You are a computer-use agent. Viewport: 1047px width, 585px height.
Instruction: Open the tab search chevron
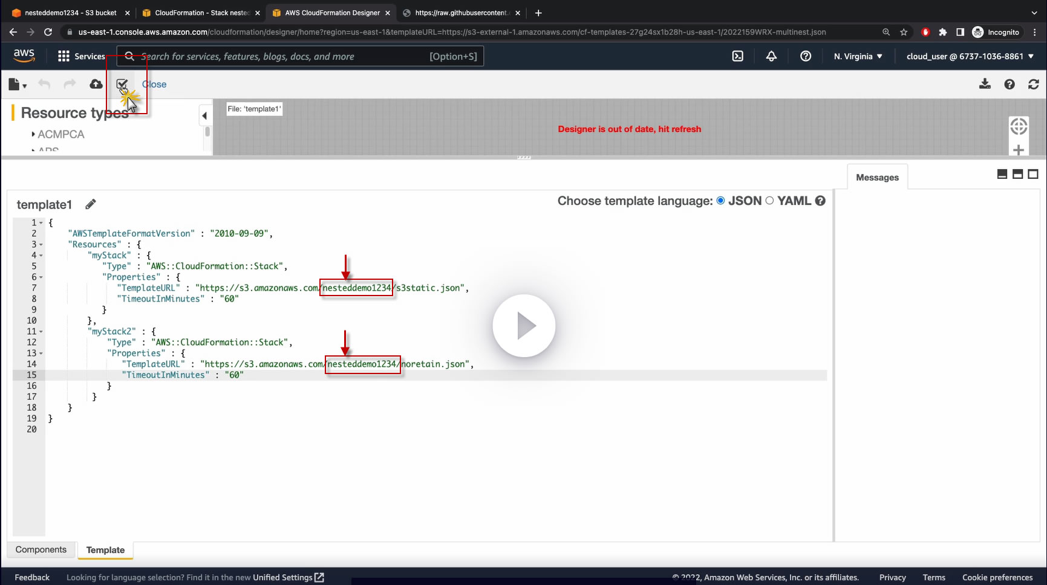point(1034,13)
